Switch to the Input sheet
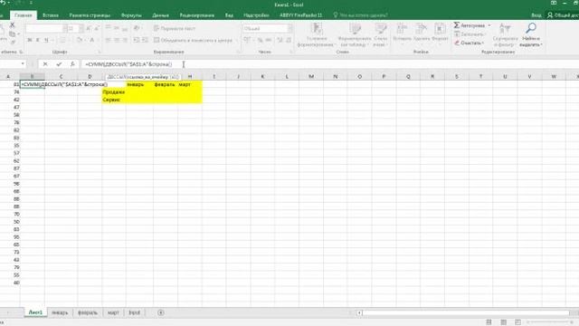Screen dimensions: 579x326 click(x=135, y=312)
